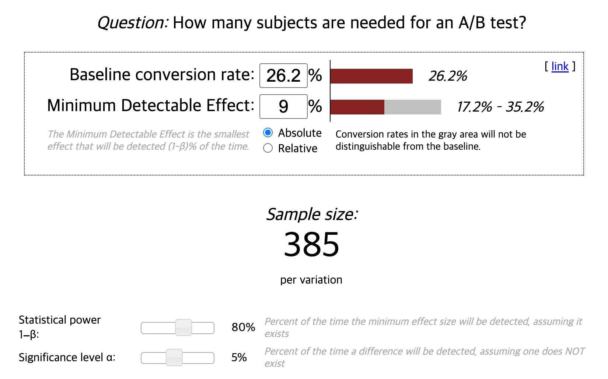Click the Absolute label text
This screenshot has width=608, height=379.
300,133
